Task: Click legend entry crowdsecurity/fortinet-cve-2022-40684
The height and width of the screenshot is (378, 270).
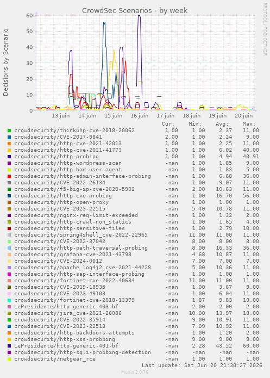Action: point(74,281)
